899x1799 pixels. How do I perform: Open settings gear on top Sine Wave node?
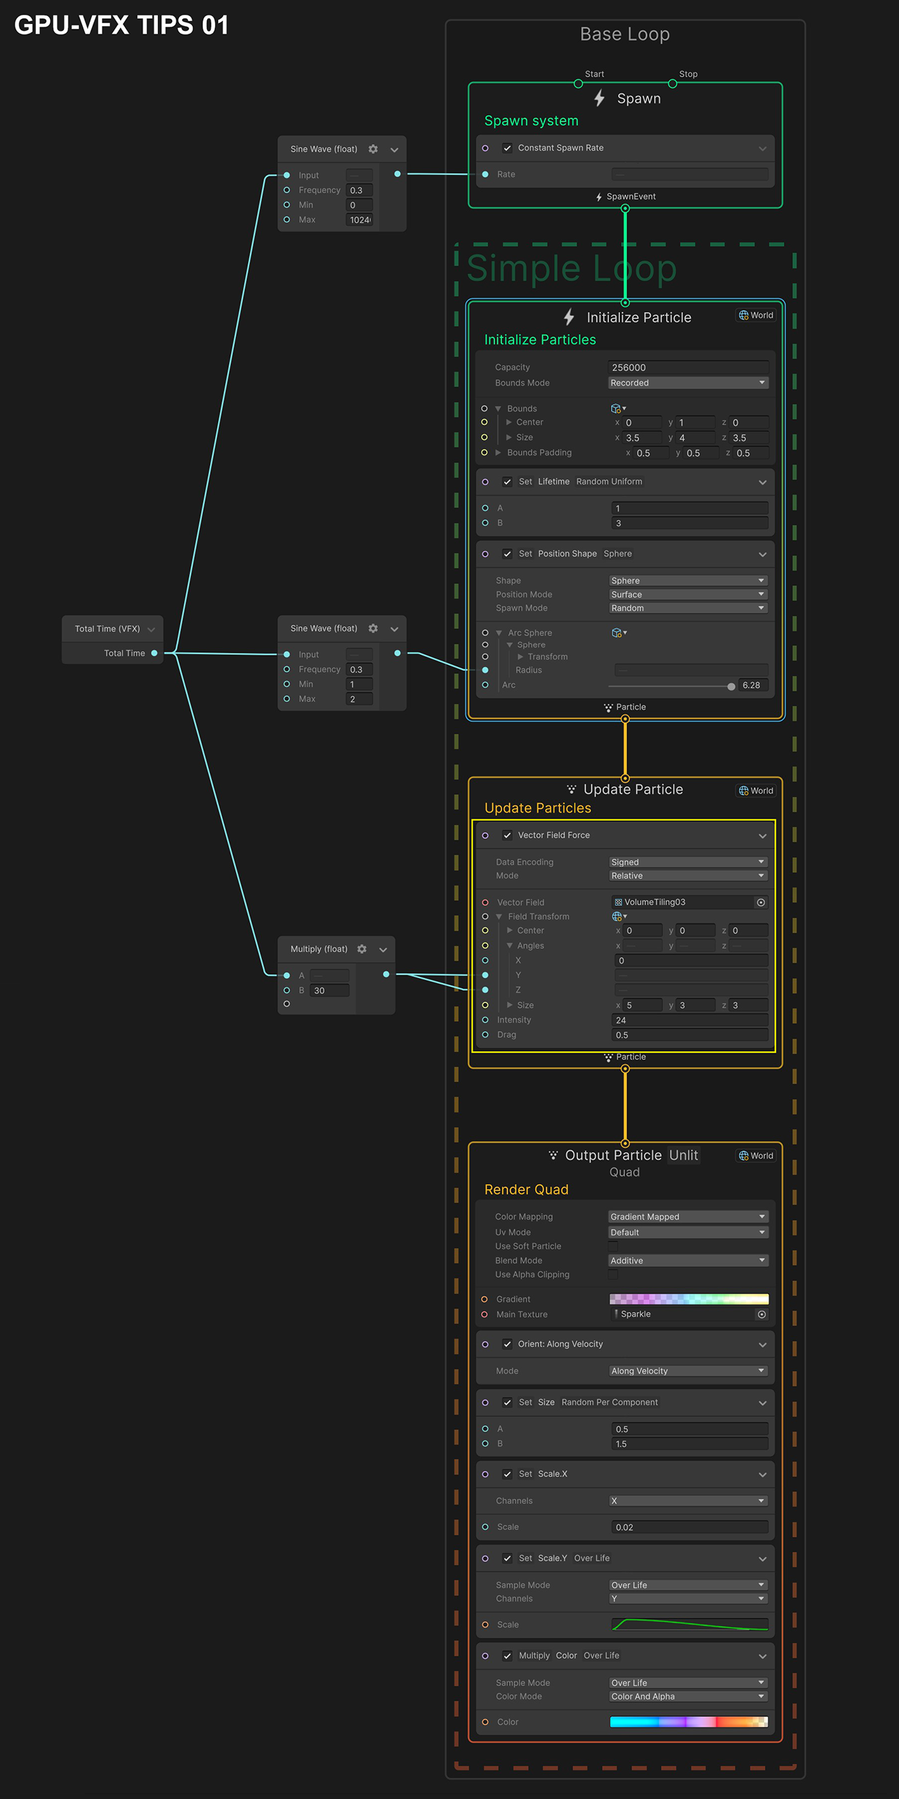click(x=373, y=149)
